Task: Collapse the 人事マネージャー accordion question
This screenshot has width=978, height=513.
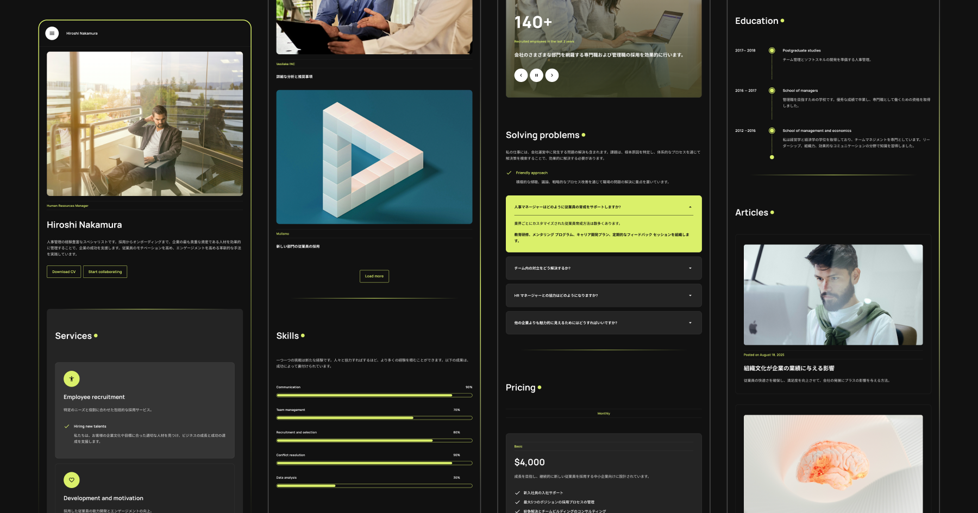Action: (x=604, y=207)
